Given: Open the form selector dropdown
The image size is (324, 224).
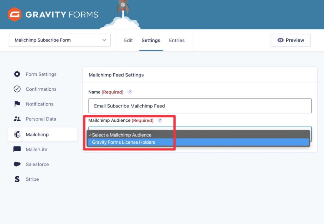Looking at the screenshot, I should click(x=59, y=40).
